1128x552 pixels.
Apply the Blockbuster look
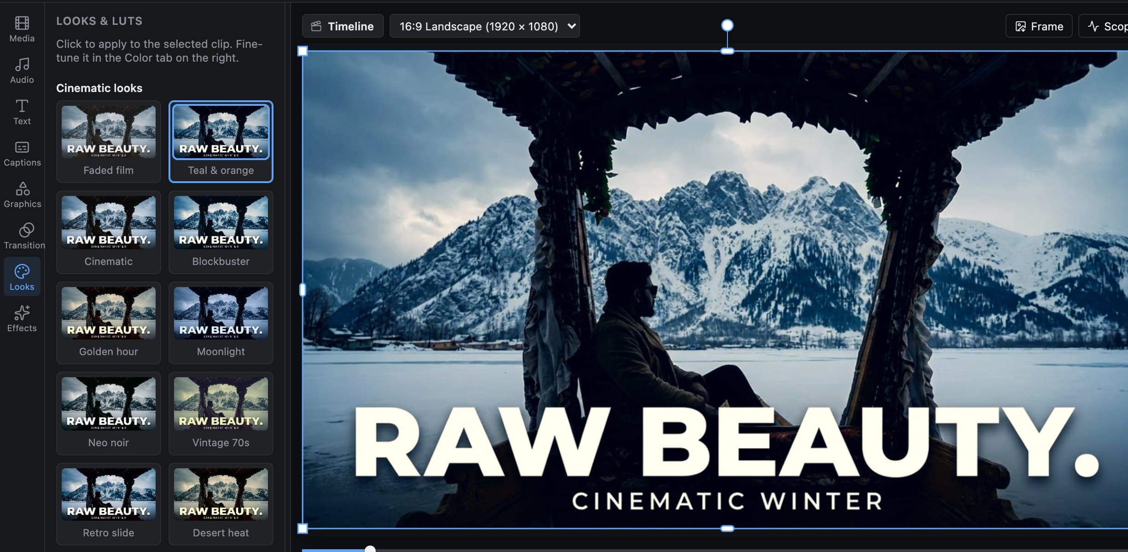coord(221,232)
